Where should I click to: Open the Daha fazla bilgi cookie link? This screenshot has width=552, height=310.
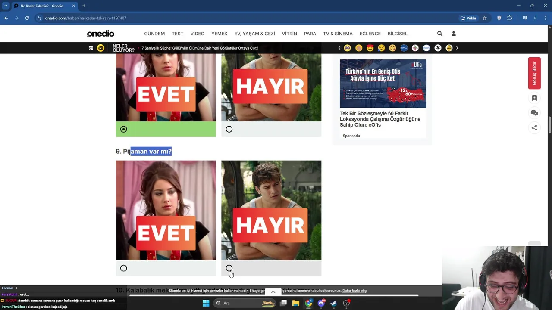tap(354, 291)
